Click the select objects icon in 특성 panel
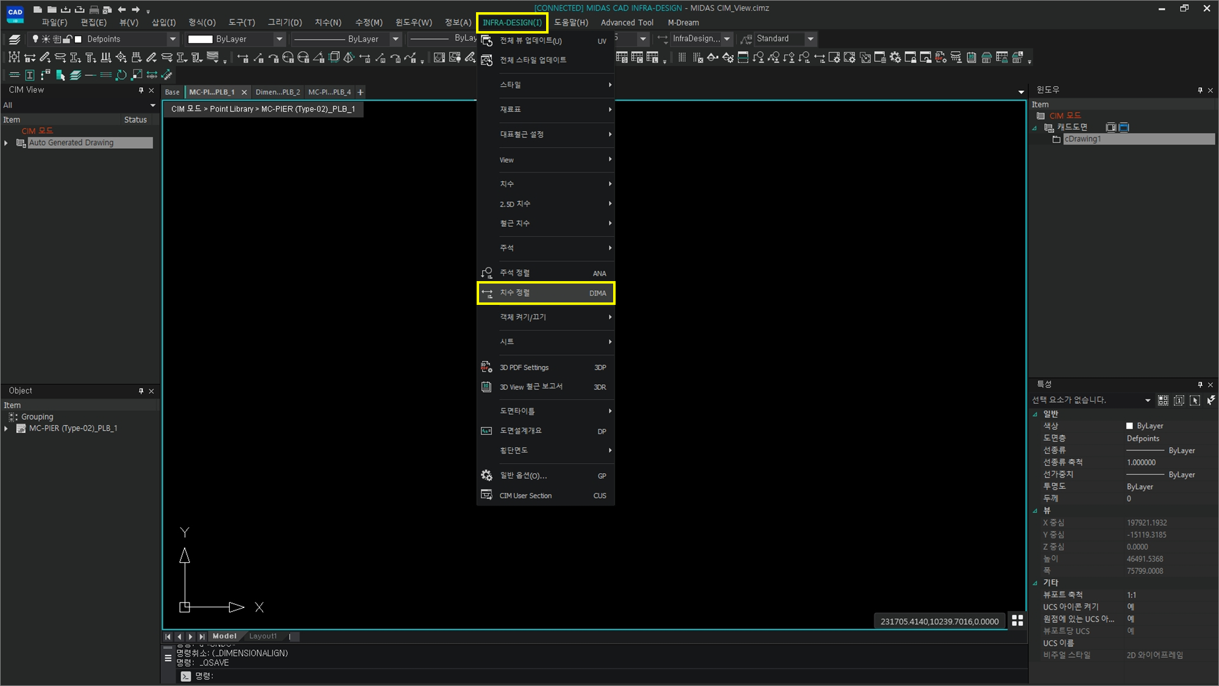Viewport: 1219px width, 686px height. click(x=1195, y=400)
